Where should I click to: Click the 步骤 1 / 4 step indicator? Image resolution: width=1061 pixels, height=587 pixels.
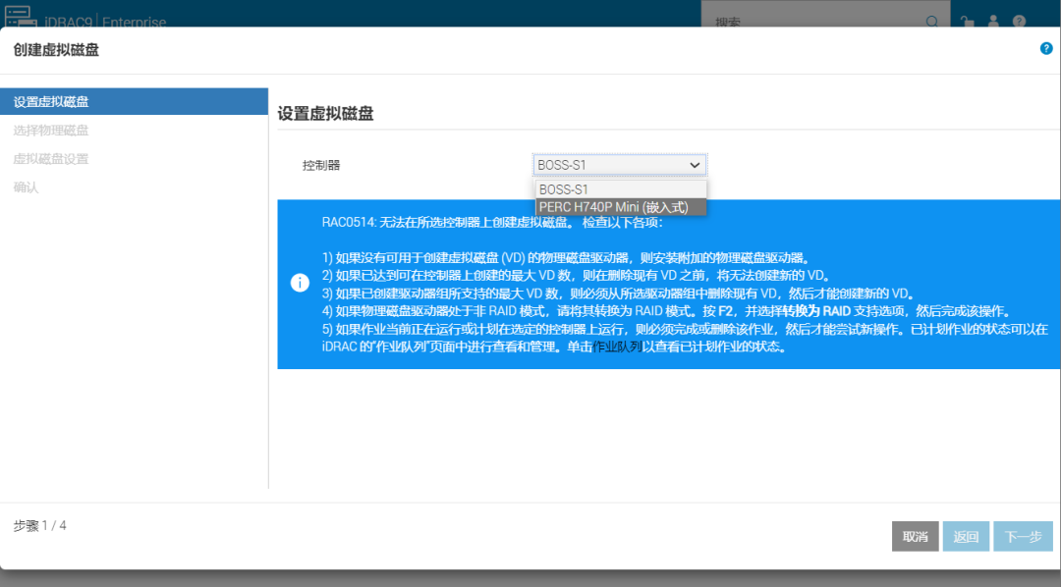(40, 525)
